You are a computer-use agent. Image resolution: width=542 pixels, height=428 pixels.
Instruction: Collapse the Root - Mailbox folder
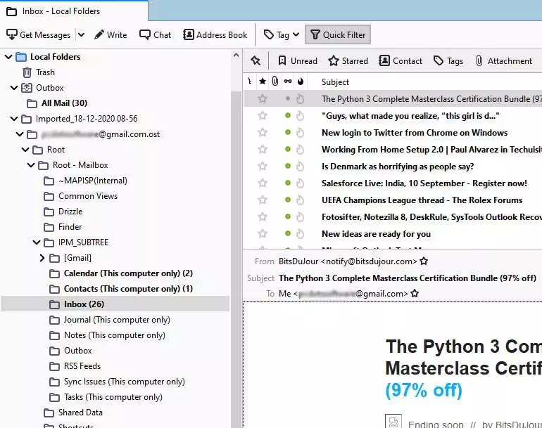pos(31,165)
